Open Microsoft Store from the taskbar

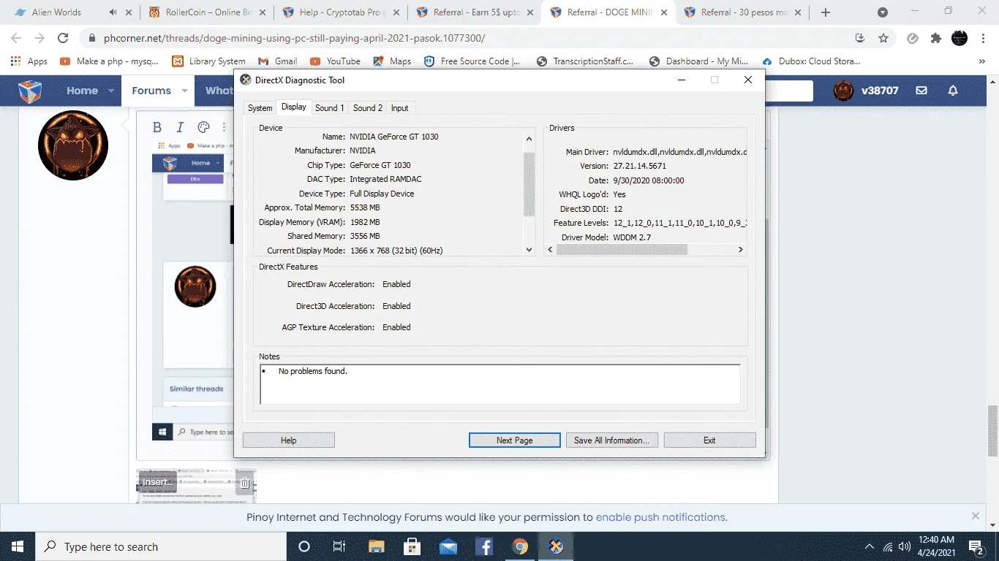412,546
